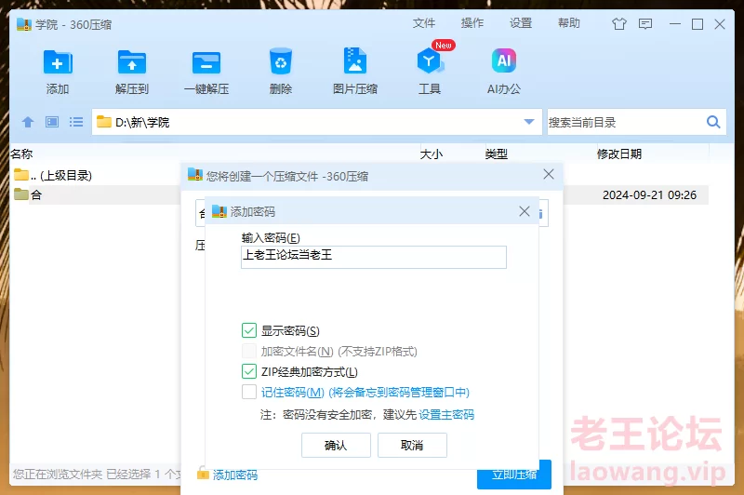Enable the 记住密码 checkbox
The width and height of the screenshot is (744, 495).
pyautogui.click(x=249, y=393)
